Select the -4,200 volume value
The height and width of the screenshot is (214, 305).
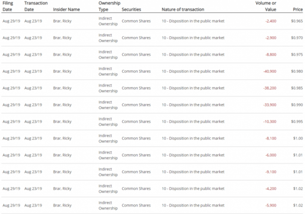(271, 189)
